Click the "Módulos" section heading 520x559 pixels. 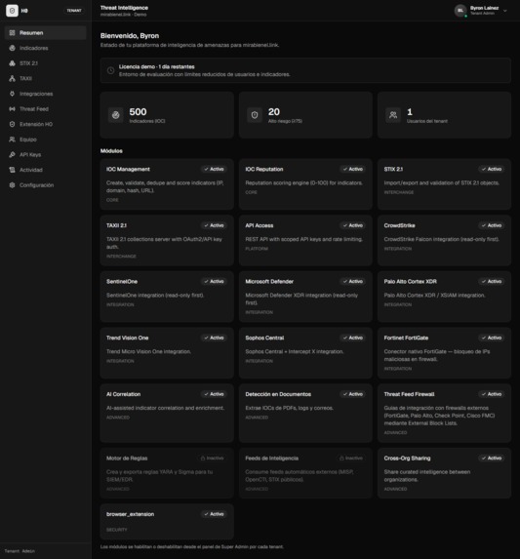click(x=111, y=151)
